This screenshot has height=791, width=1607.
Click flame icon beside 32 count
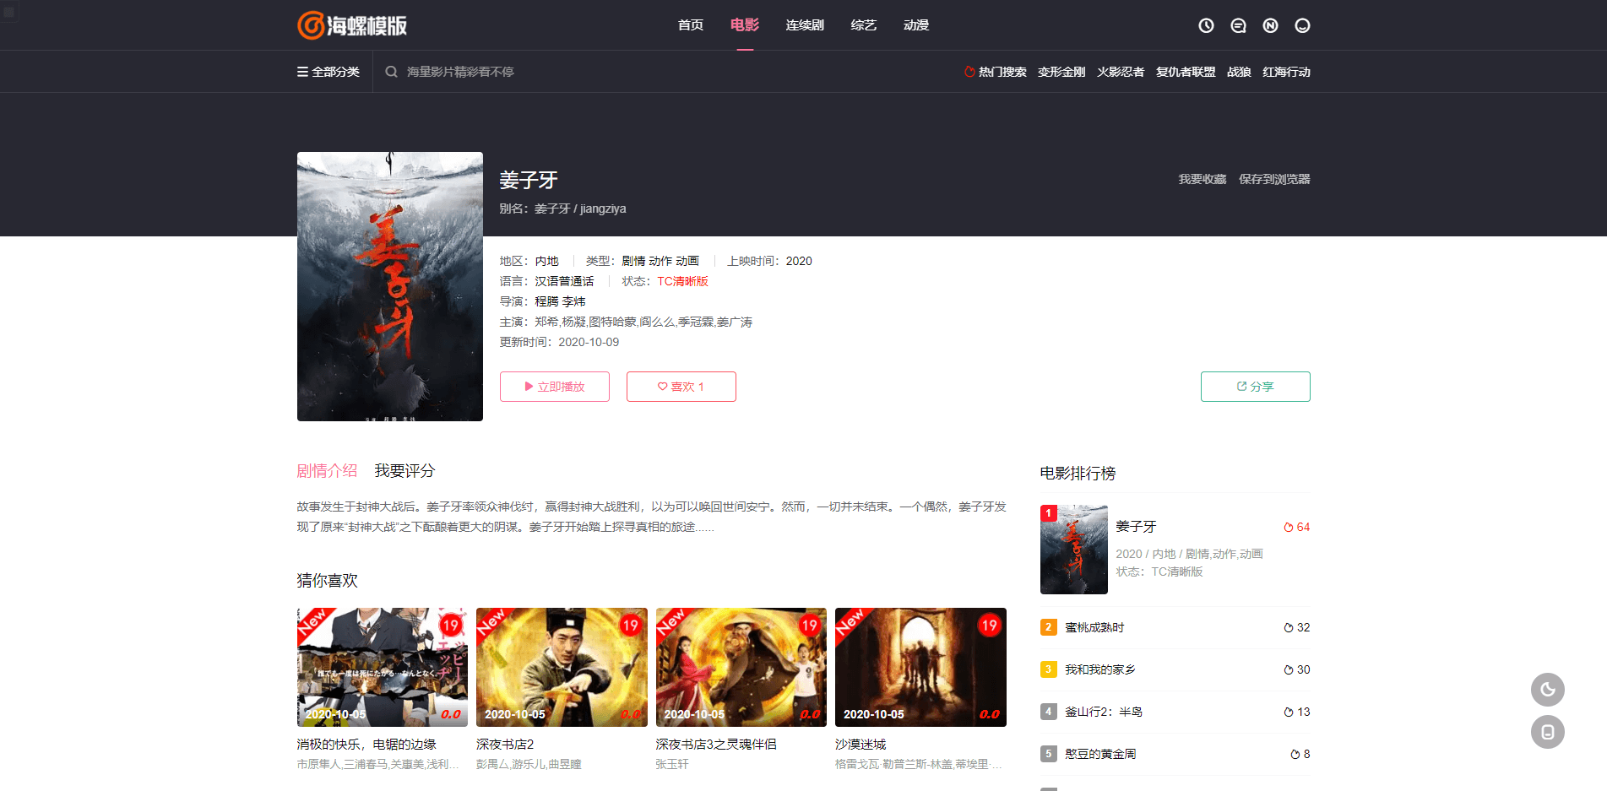coord(1289,627)
